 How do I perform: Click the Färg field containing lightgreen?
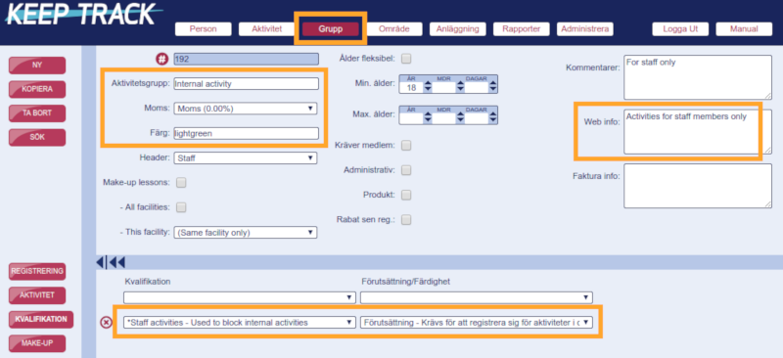tap(246, 133)
